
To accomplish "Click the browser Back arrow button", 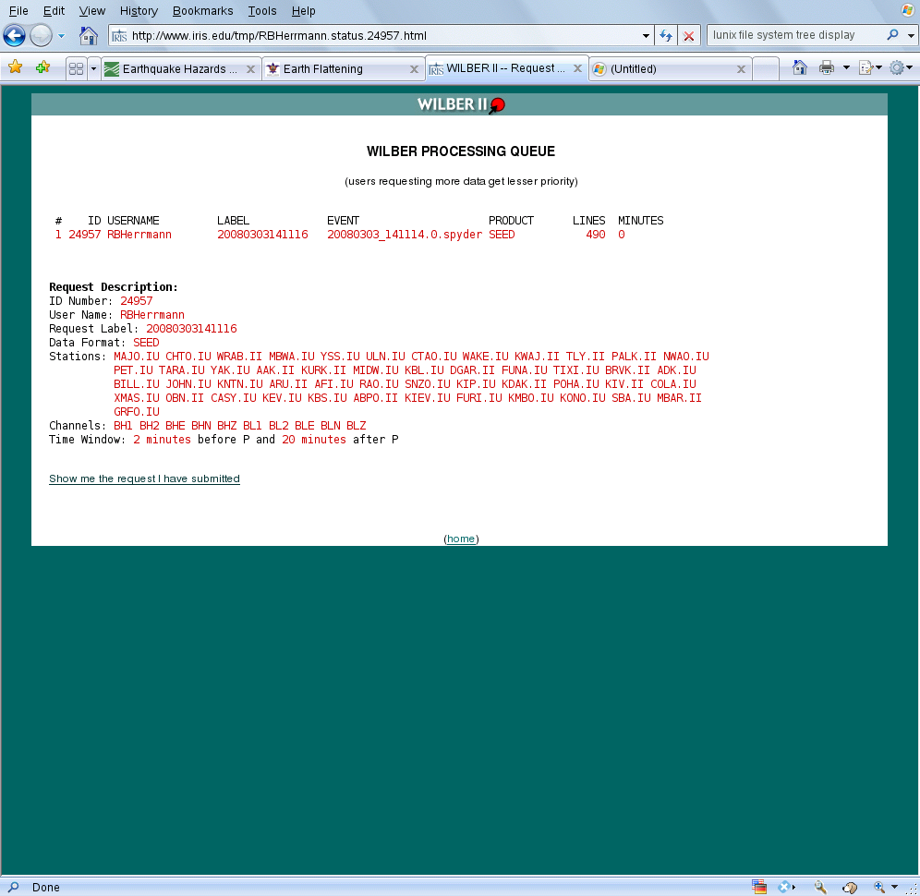I will (14, 36).
